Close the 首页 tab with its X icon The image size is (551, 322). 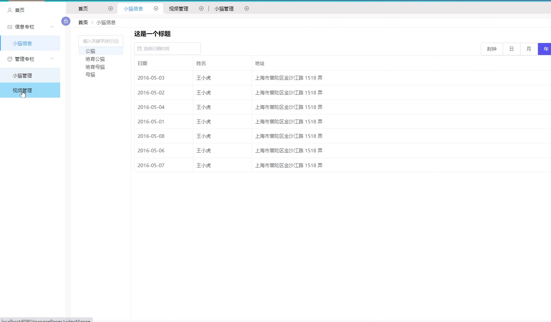click(111, 8)
